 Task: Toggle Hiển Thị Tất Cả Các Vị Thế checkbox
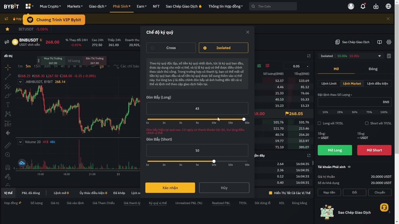tap(271, 193)
